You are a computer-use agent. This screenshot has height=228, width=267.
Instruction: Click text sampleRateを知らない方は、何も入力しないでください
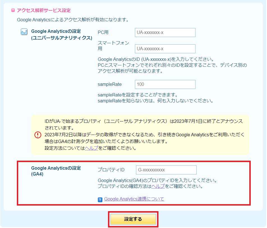(x=156, y=101)
